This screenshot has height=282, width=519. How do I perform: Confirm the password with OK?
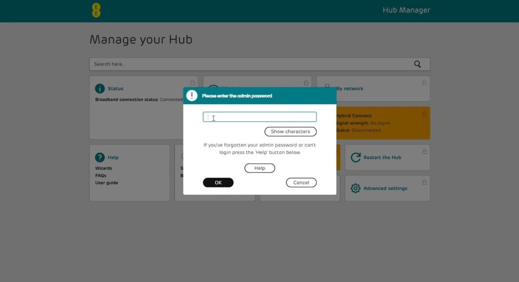pos(218,182)
